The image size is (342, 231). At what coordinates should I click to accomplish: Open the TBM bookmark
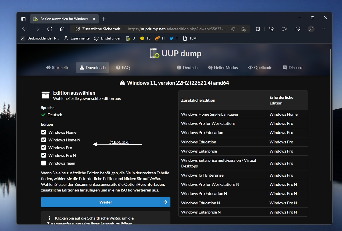coord(190,38)
